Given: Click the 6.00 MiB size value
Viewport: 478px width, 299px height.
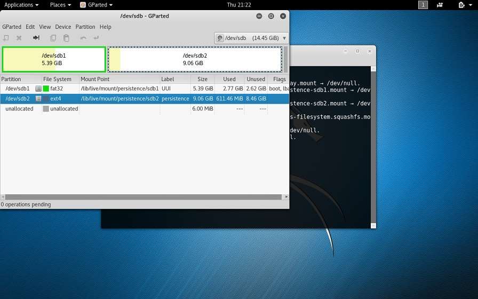Looking at the screenshot, I should click(x=202, y=108).
